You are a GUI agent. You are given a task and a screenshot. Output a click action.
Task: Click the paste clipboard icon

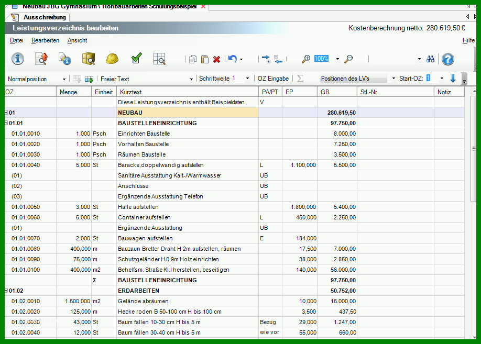(205, 59)
